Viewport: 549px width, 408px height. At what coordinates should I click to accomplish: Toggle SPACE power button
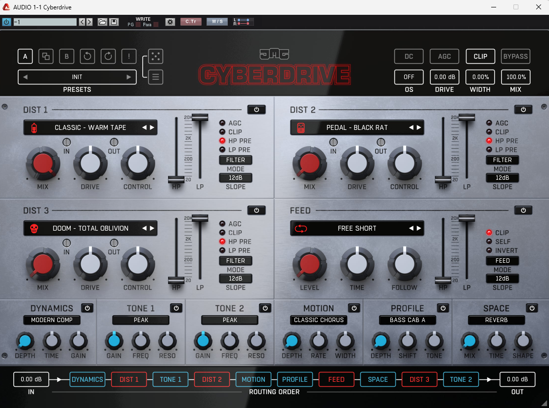[532, 308]
